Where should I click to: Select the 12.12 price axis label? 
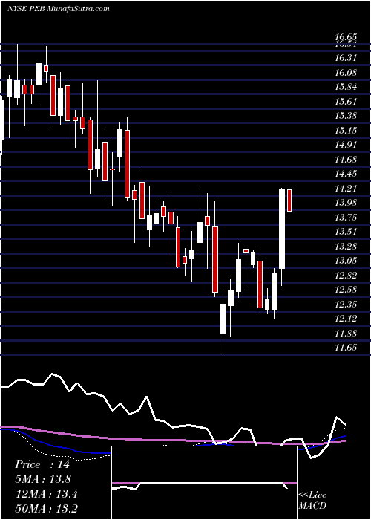[x=346, y=319]
